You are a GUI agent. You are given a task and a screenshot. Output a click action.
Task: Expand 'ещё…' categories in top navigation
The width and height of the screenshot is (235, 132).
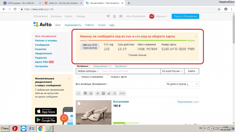112,25
